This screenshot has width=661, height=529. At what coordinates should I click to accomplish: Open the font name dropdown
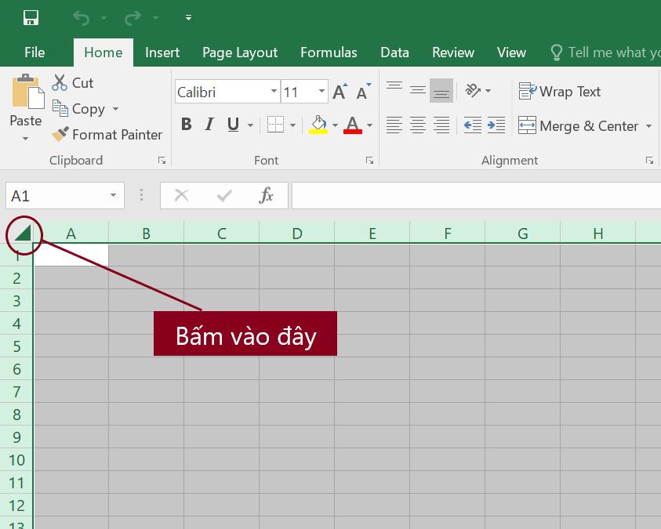point(274,92)
